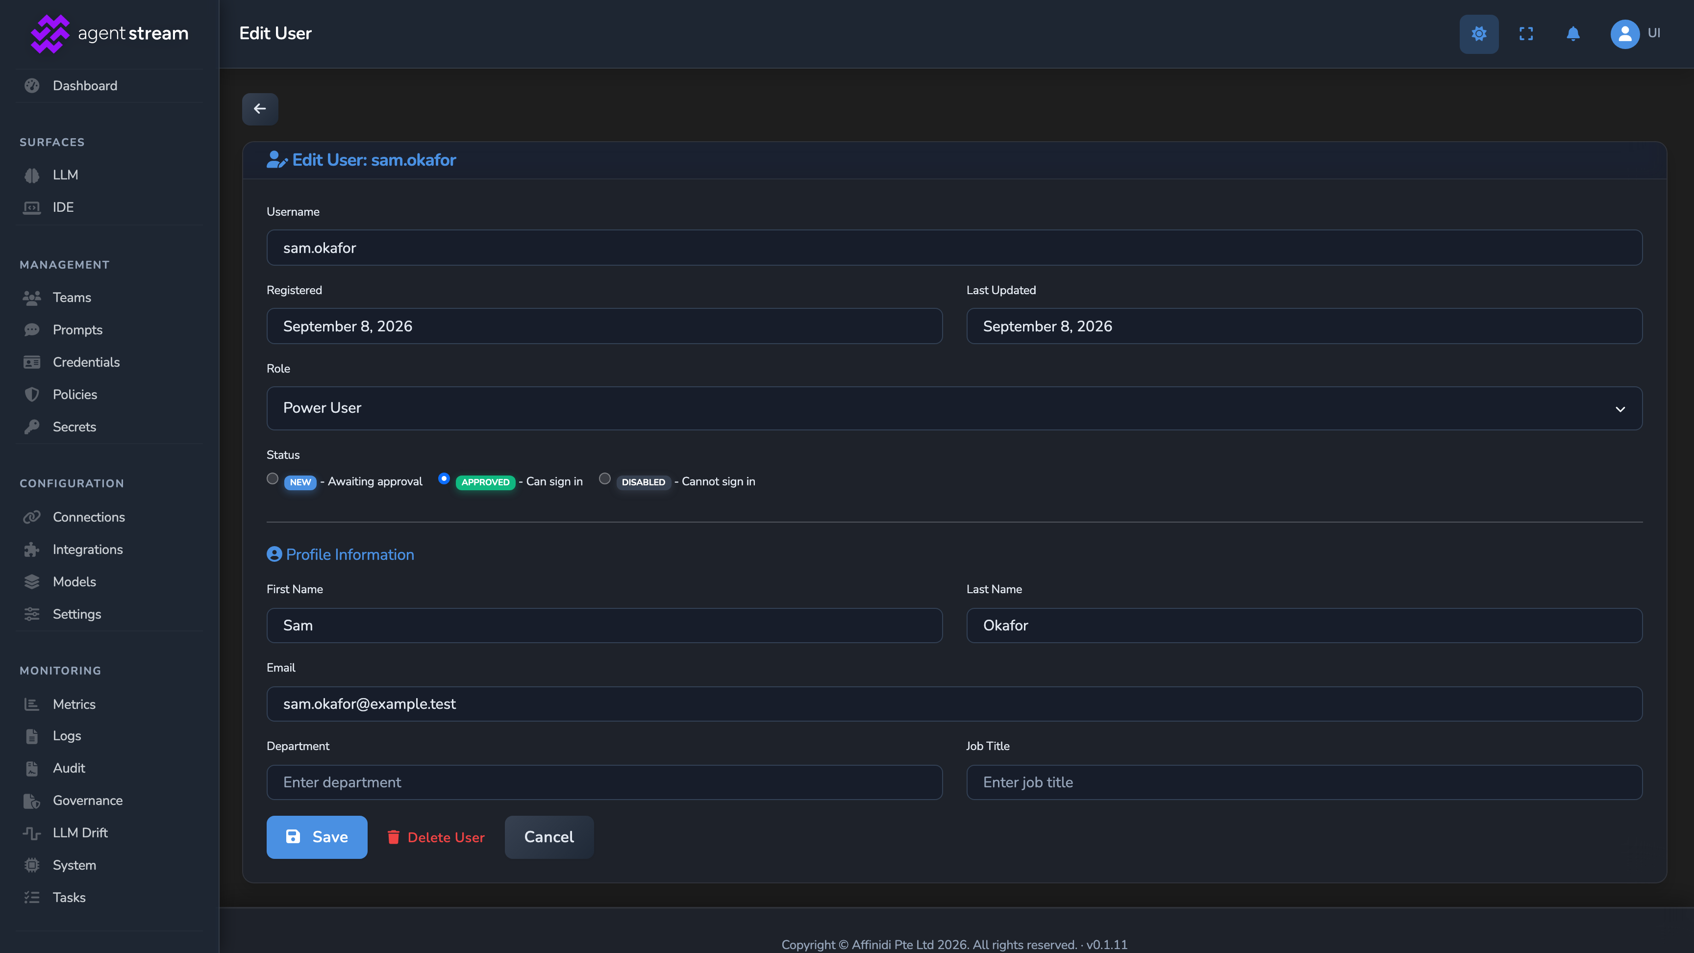1694x953 pixels.
Task: Click the Dashboard gauge icon
Action: click(31, 85)
